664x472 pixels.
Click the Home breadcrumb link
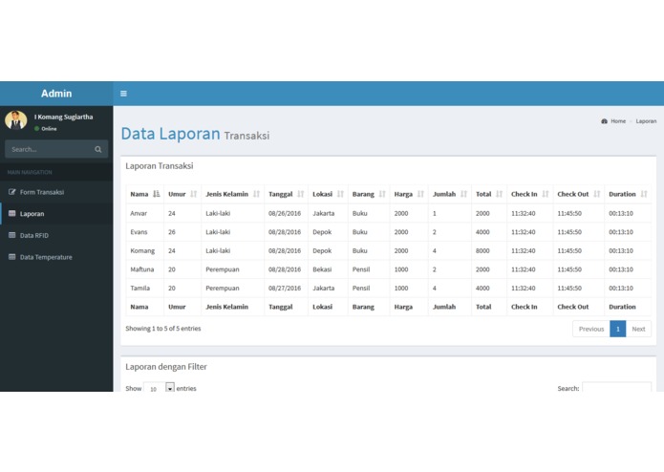click(618, 121)
